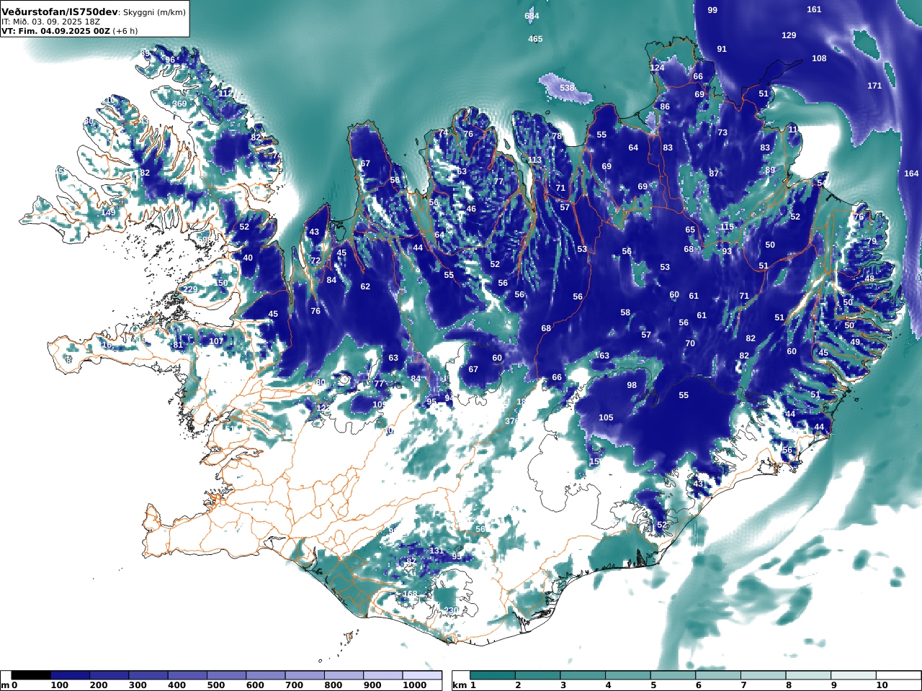The image size is (922, 691).
Task: Click the 107 value on the Snæfellsnes peninsula
Action: pyautogui.click(x=216, y=341)
